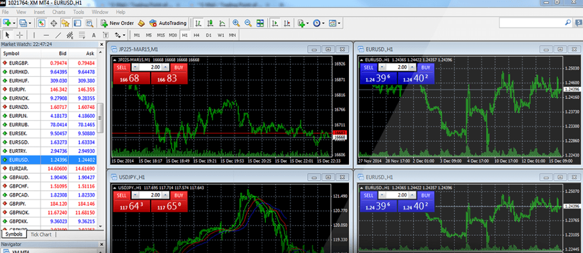Click SELL on the JP225-MAR15 chart
583x253 pixels.
122,67
